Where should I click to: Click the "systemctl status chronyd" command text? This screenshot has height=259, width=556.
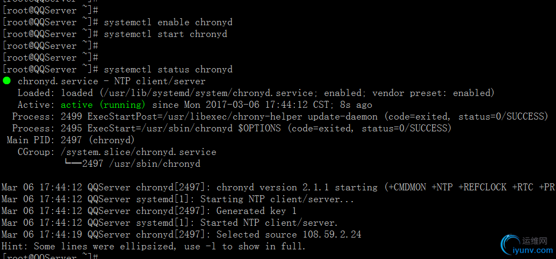pos(168,70)
